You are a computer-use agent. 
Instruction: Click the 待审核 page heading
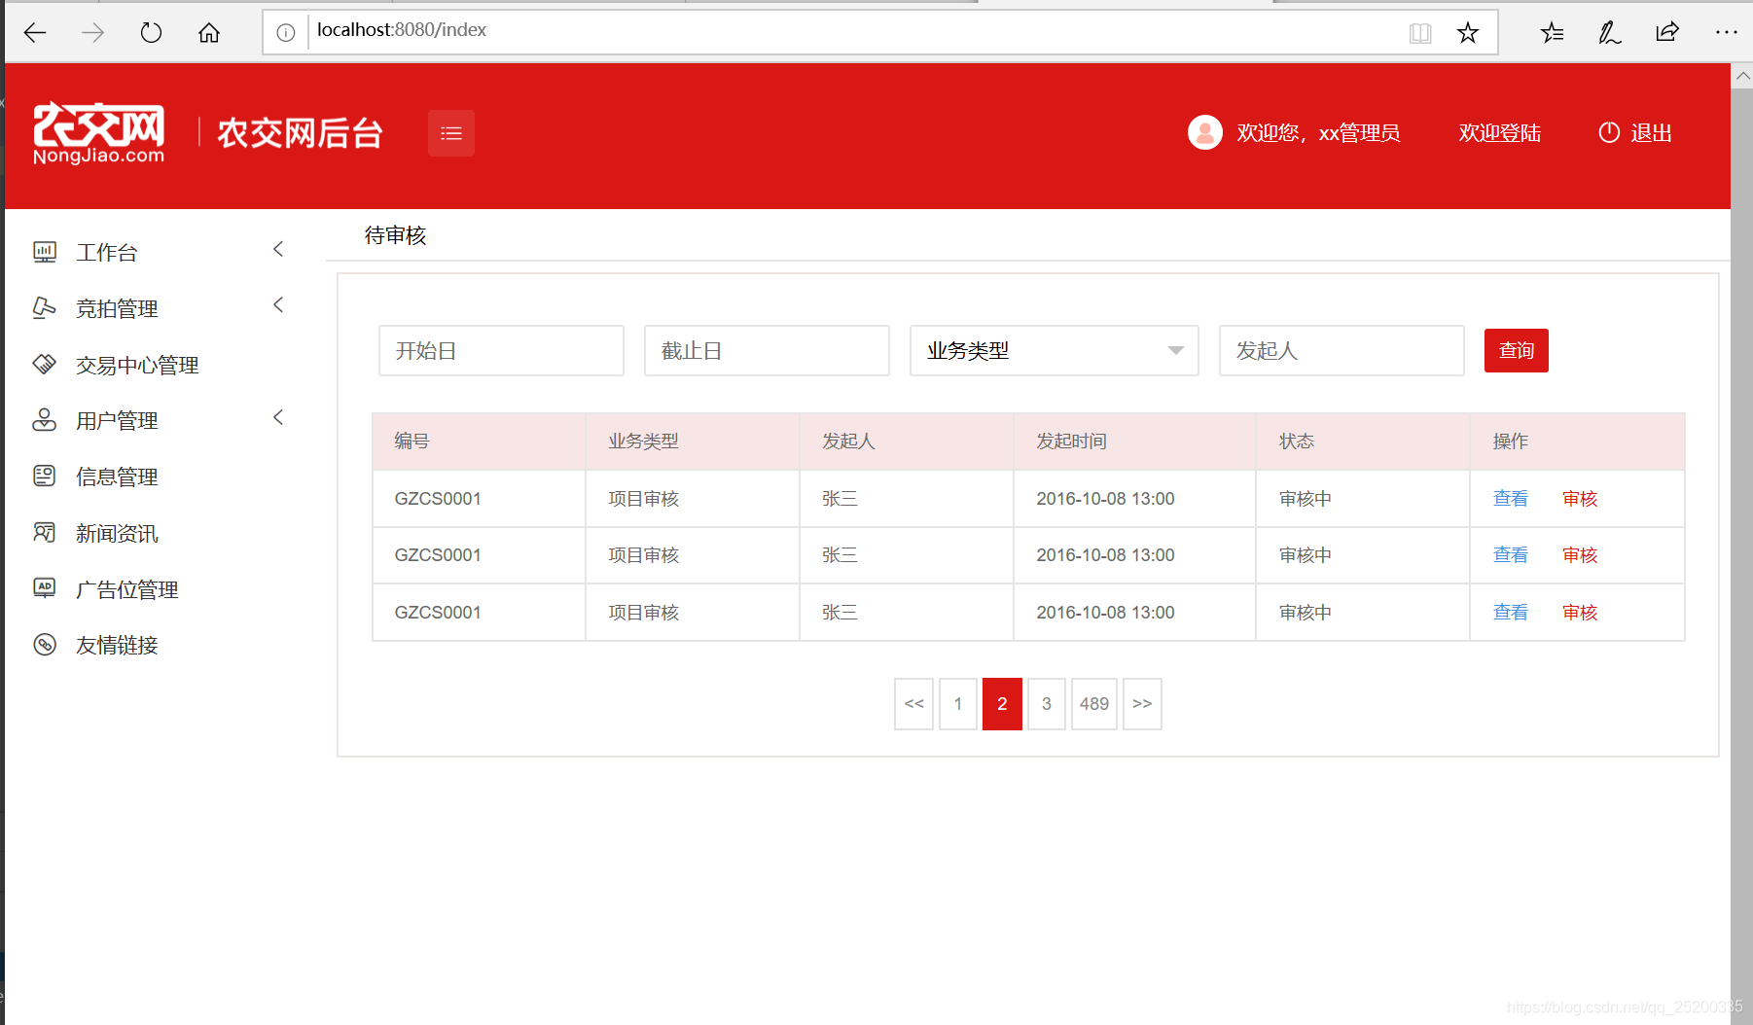tap(396, 235)
